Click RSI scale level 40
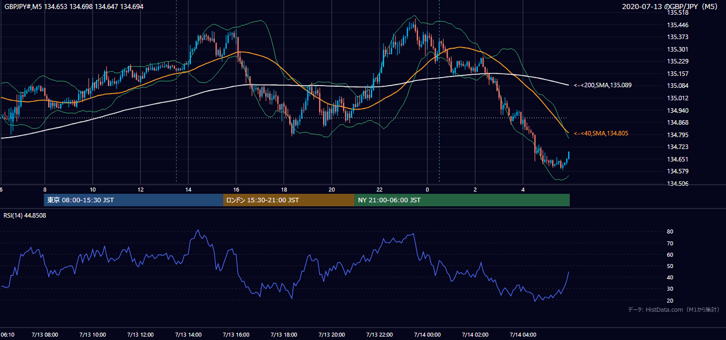The width and height of the screenshot is (726, 340). click(670, 278)
